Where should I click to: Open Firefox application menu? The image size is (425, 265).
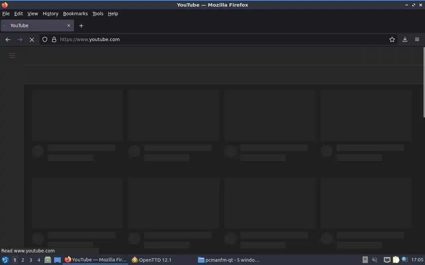pyautogui.click(x=417, y=39)
